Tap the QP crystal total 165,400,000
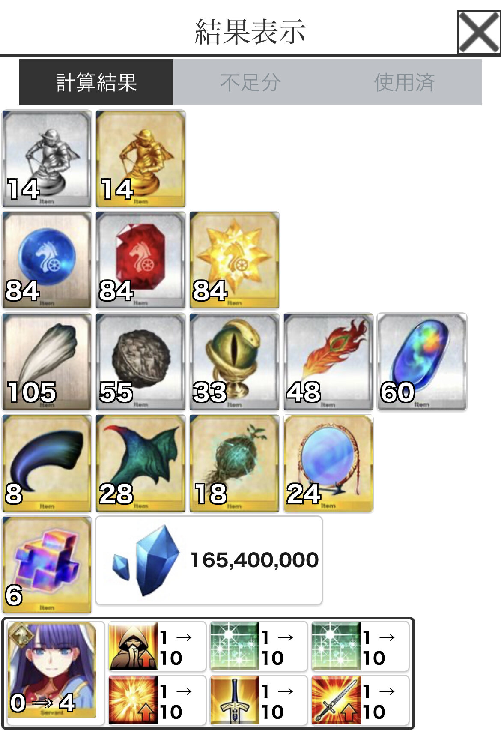 tap(209, 560)
